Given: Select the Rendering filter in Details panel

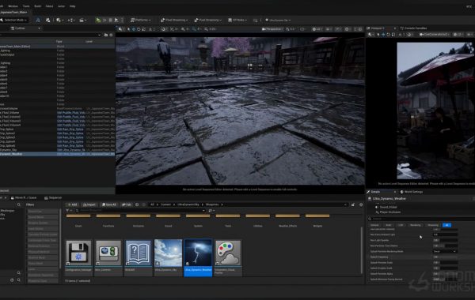Looking at the screenshot, I should (416, 225).
